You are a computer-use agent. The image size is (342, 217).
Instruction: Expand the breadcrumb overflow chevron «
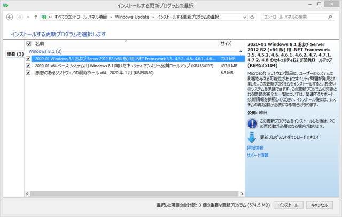point(50,17)
